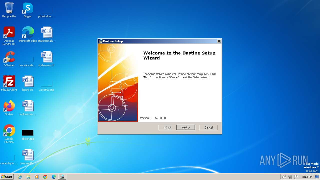Close the Dastine Setup window

click(x=219, y=41)
